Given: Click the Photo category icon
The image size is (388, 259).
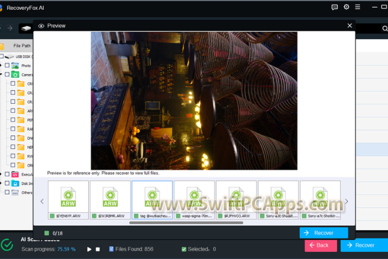Looking at the screenshot, I should pos(15,66).
